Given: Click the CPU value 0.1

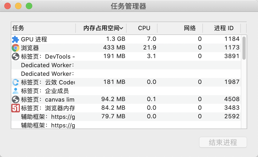Looking at the screenshot, I should click(151, 99).
